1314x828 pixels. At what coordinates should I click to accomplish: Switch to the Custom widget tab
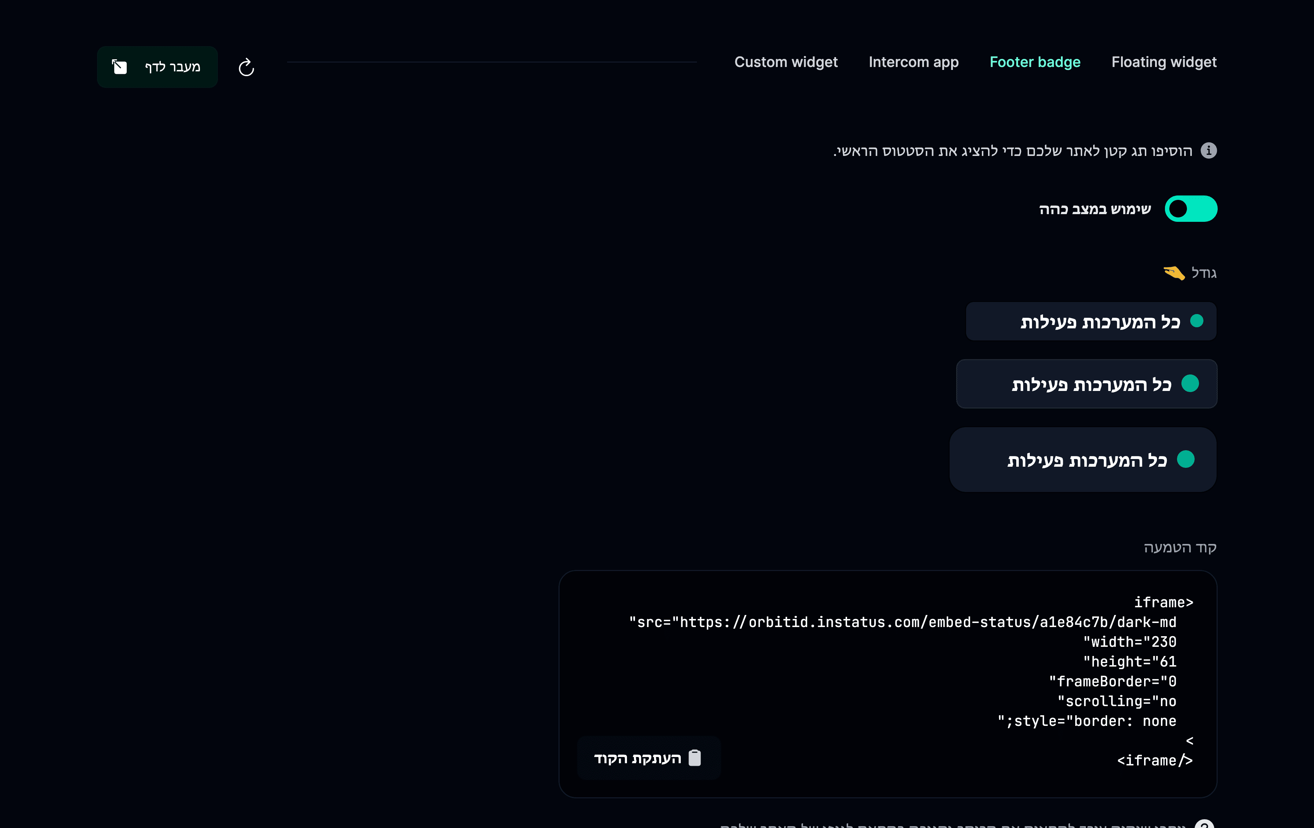point(785,62)
